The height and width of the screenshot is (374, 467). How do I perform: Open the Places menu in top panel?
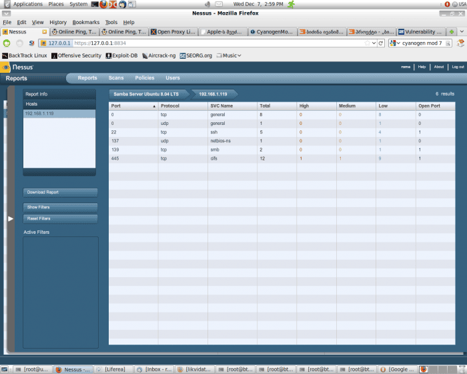pyautogui.click(x=56, y=4)
